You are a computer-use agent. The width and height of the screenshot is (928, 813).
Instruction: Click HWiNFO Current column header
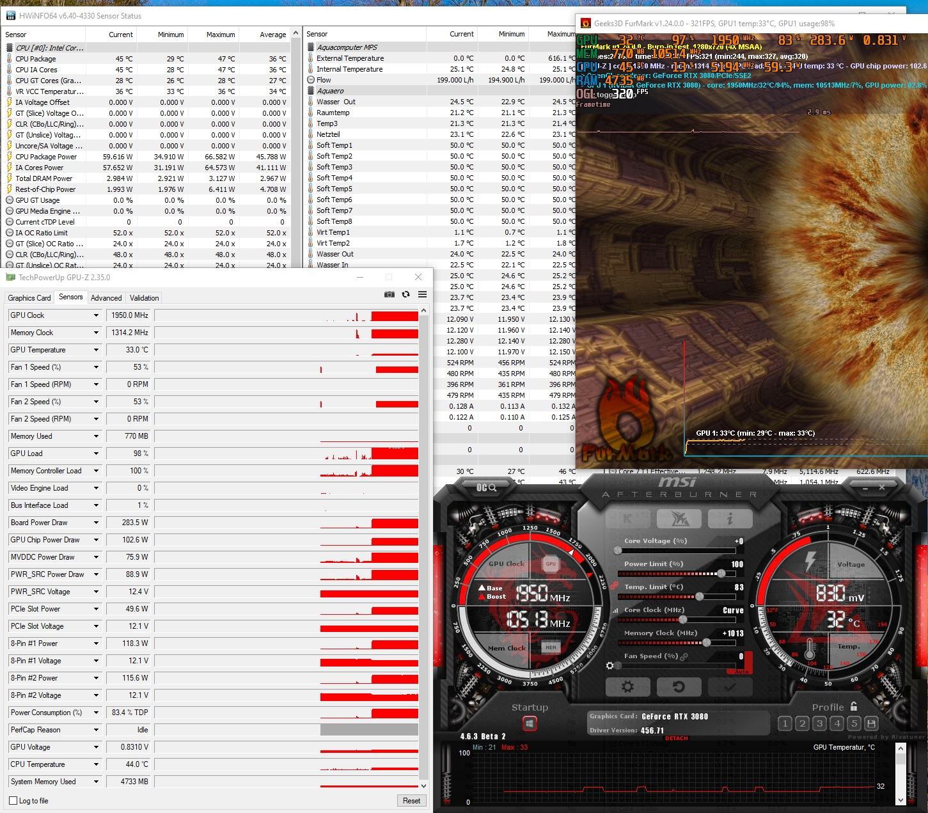point(111,35)
